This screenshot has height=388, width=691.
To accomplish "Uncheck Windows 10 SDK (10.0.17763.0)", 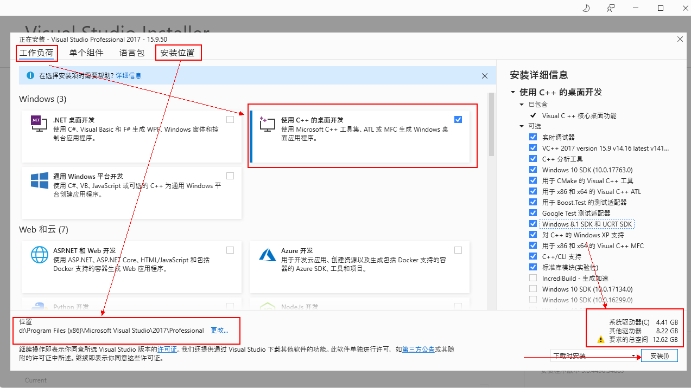I will [x=532, y=170].
